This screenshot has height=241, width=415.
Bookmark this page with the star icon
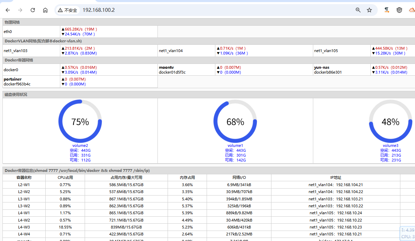point(369,10)
